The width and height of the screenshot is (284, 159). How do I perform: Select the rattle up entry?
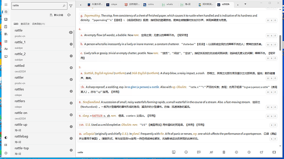44,127
